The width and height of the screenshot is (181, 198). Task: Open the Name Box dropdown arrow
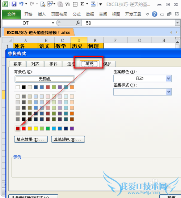[53, 23]
